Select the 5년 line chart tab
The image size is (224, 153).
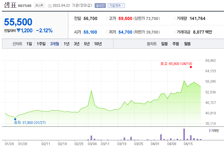pos(87,44)
